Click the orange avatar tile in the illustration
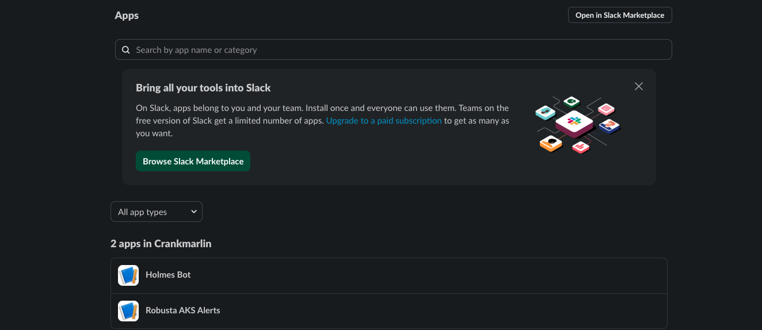Viewport: 762px width, 330px height. (551, 143)
